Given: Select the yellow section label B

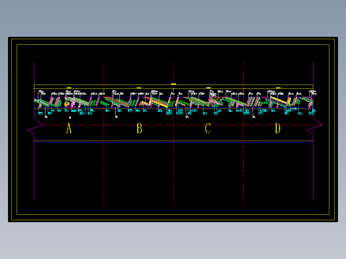Looking at the screenshot, I should coord(139,128).
